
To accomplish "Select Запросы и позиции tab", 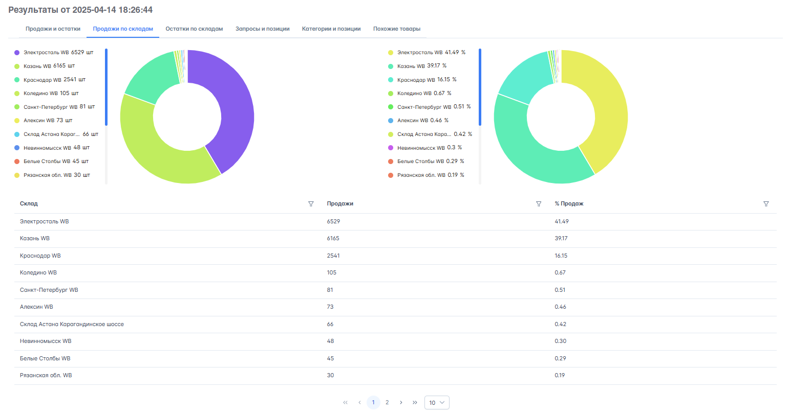I will click(x=262, y=29).
